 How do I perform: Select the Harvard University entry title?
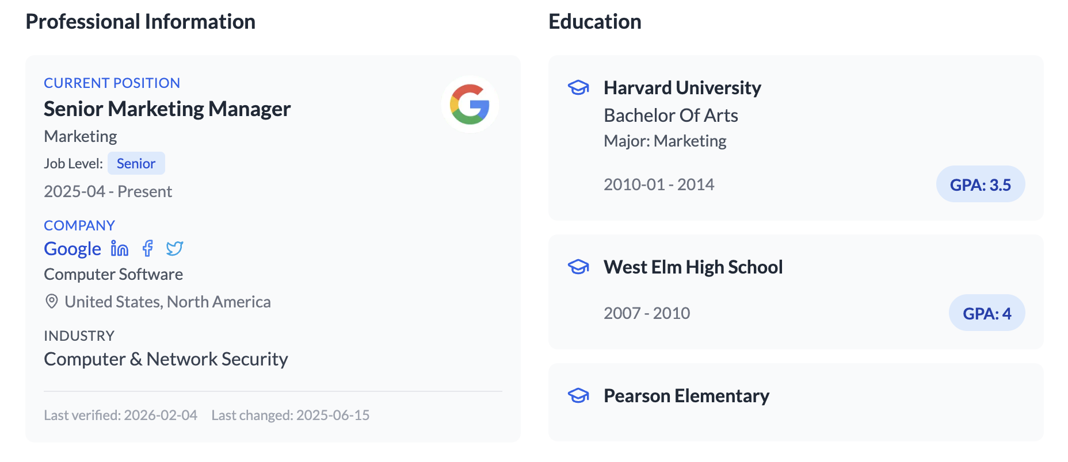pyautogui.click(x=682, y=88)
